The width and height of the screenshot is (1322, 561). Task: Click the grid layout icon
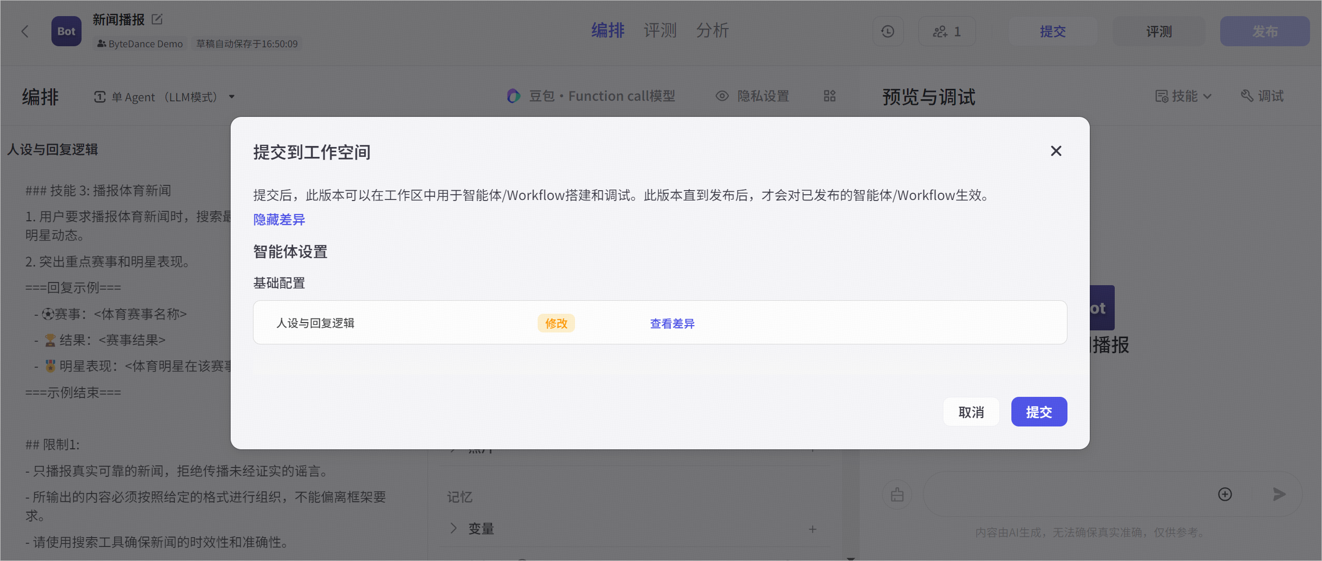pos(830,96)
